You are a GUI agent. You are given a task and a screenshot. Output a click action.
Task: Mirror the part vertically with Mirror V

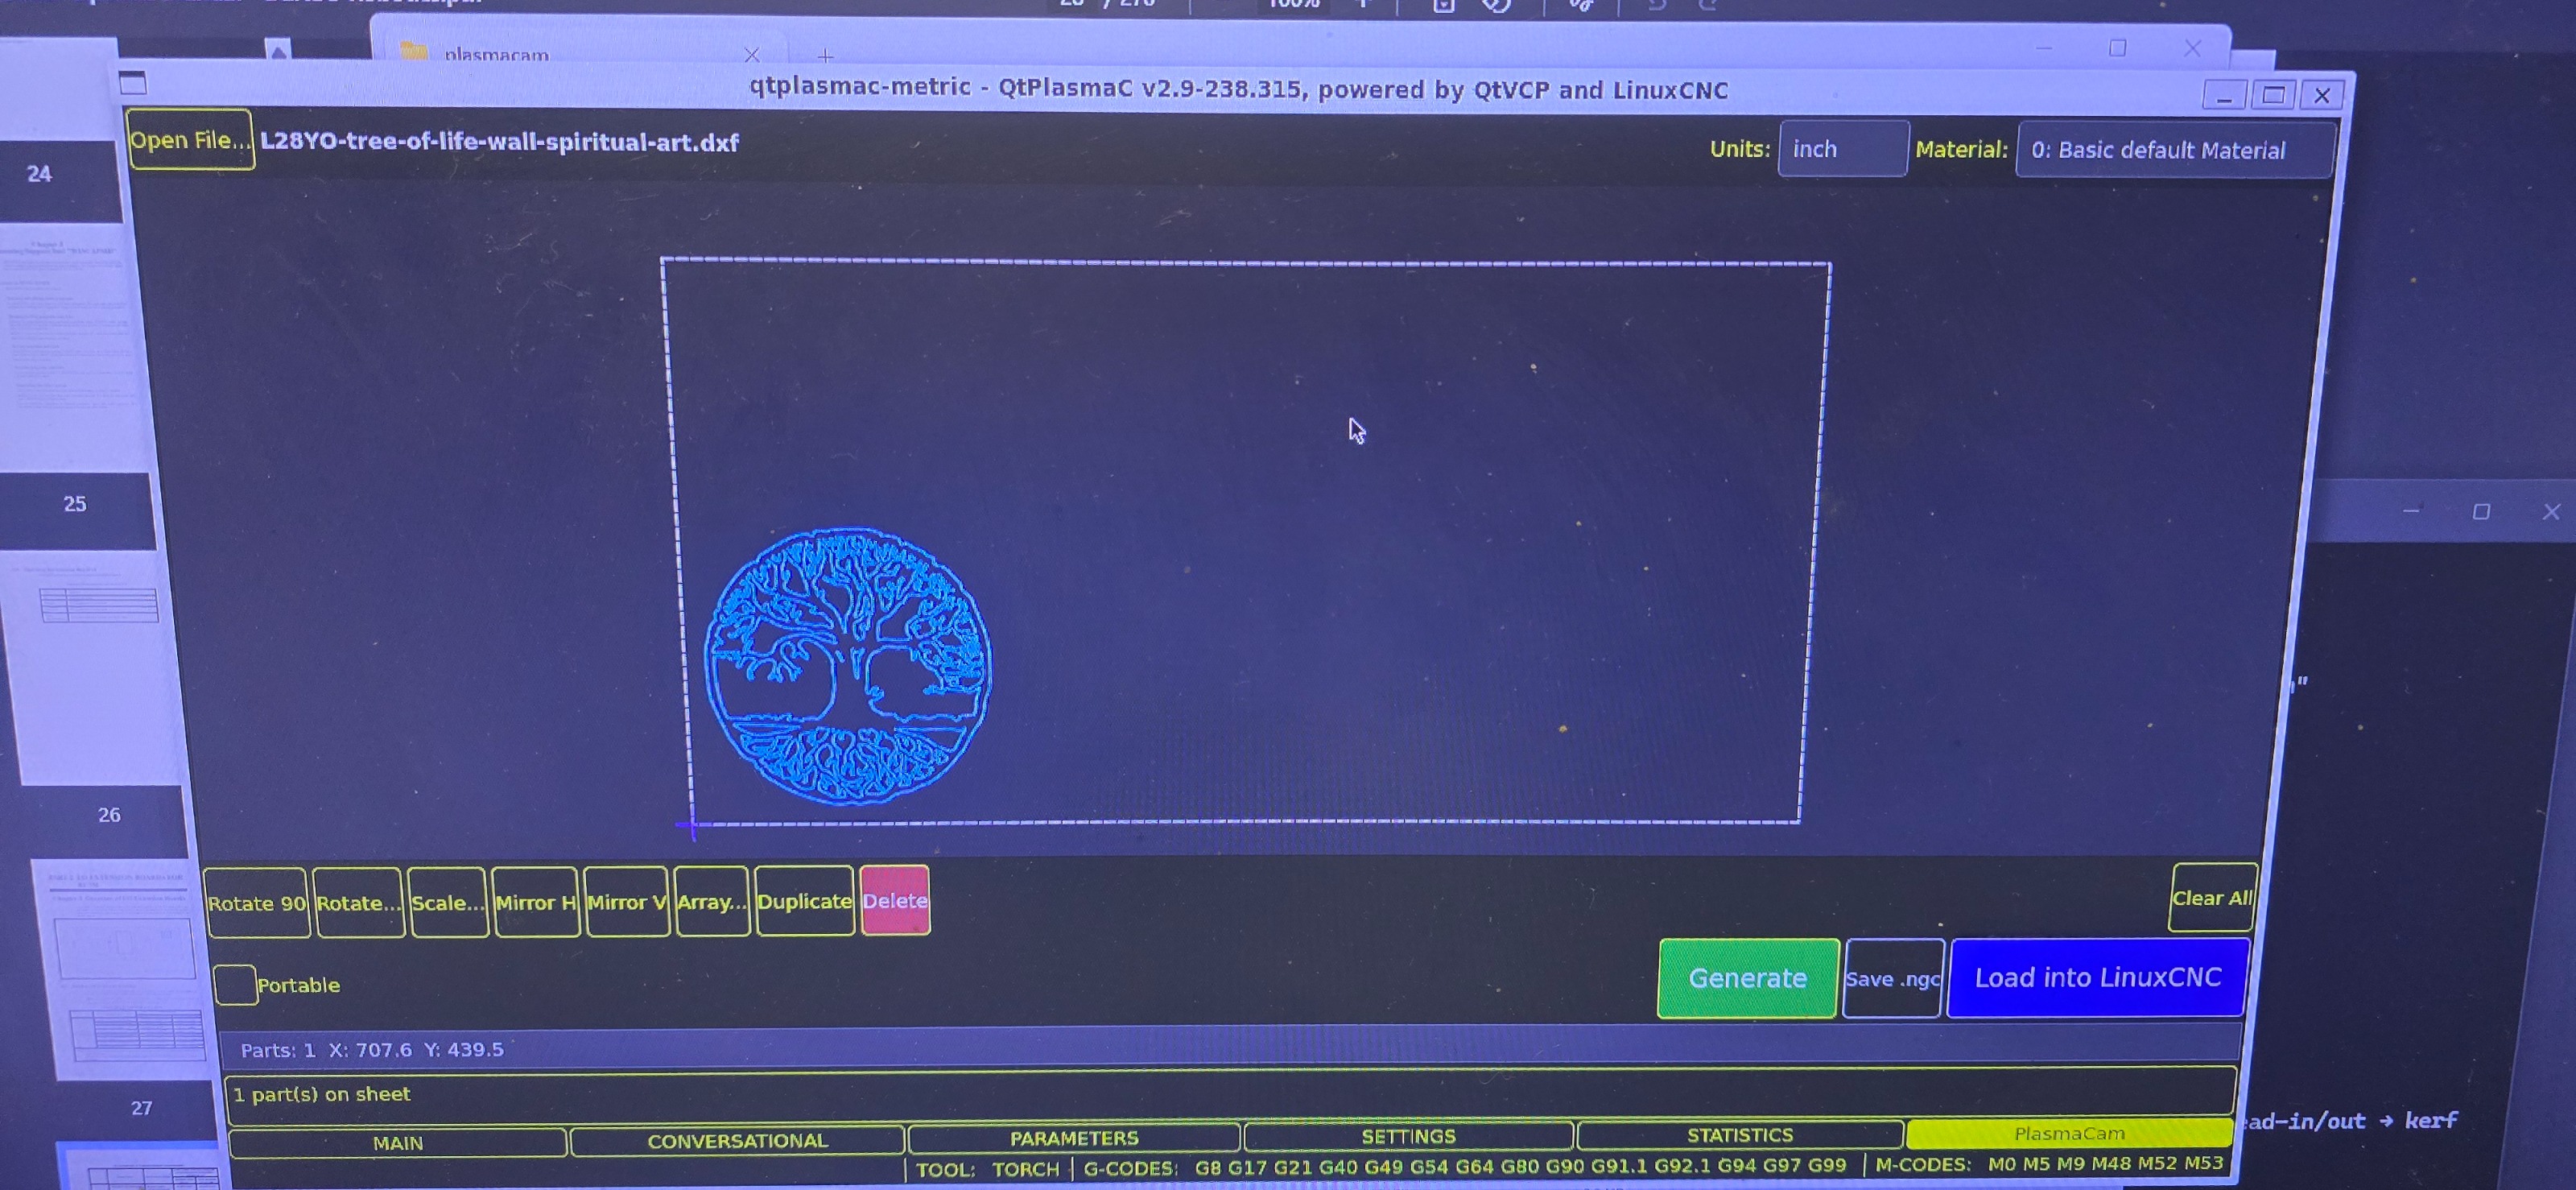click(x=626, y=902)
